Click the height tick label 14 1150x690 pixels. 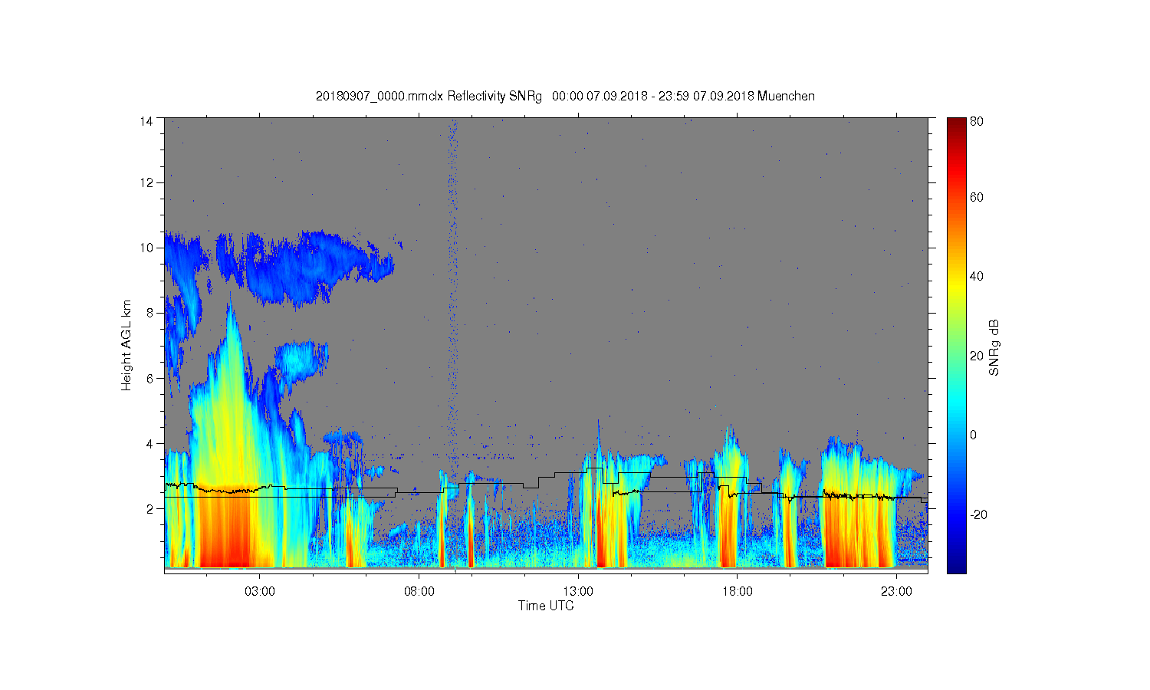(146, 121)
